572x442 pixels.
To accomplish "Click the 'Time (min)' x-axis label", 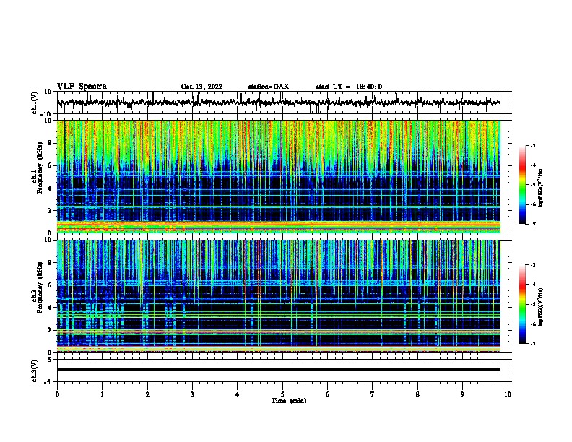I will pyautogui.click(x=289, y=401).
